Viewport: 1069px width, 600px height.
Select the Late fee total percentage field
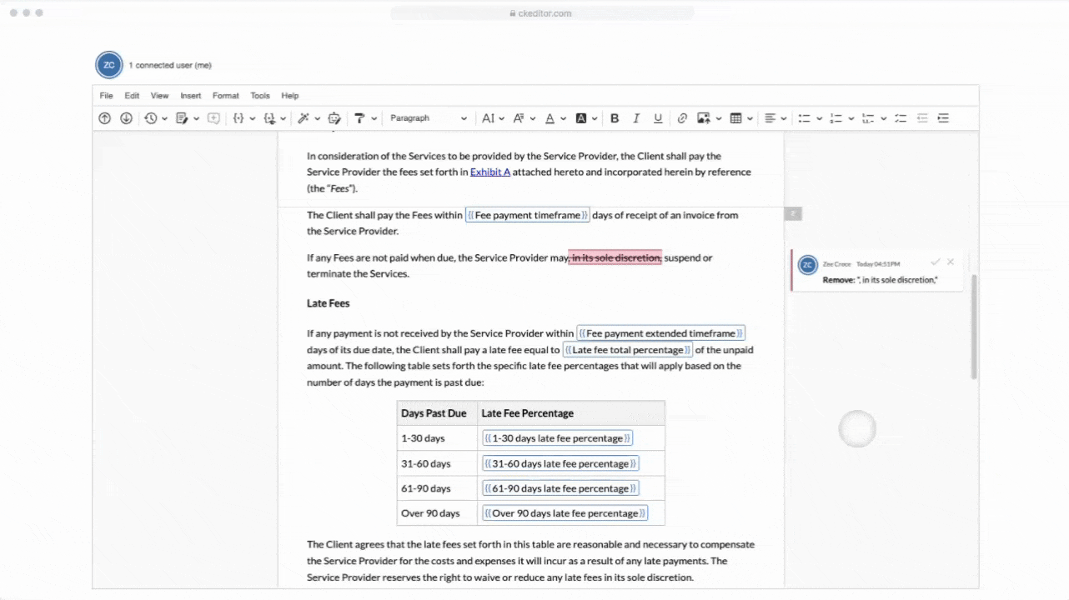coord(628,350)
